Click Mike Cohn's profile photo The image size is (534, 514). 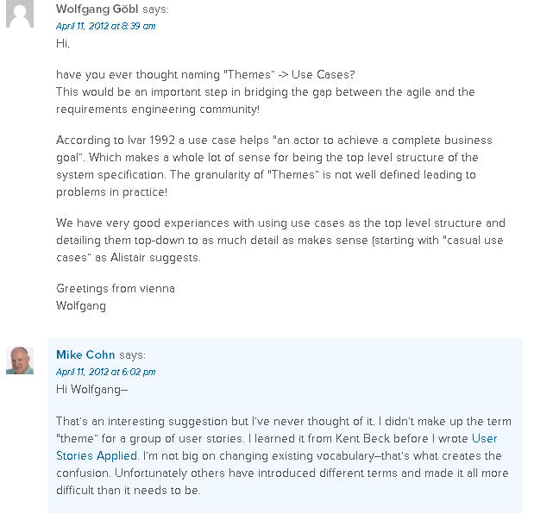click(x=20, y=360)
